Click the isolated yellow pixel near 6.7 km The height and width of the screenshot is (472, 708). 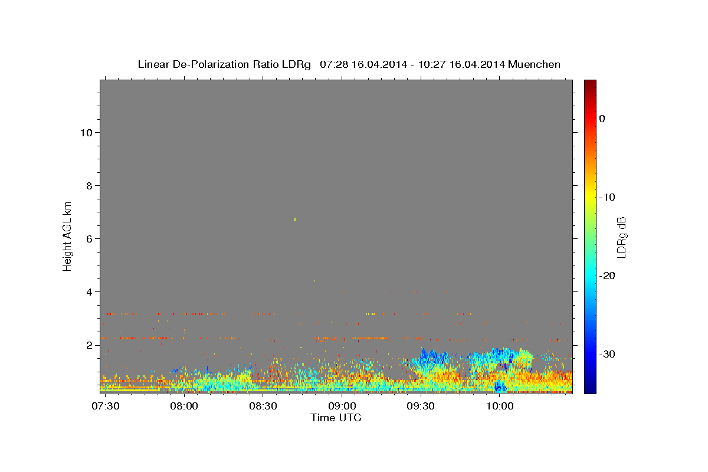(x=295, y=219)
